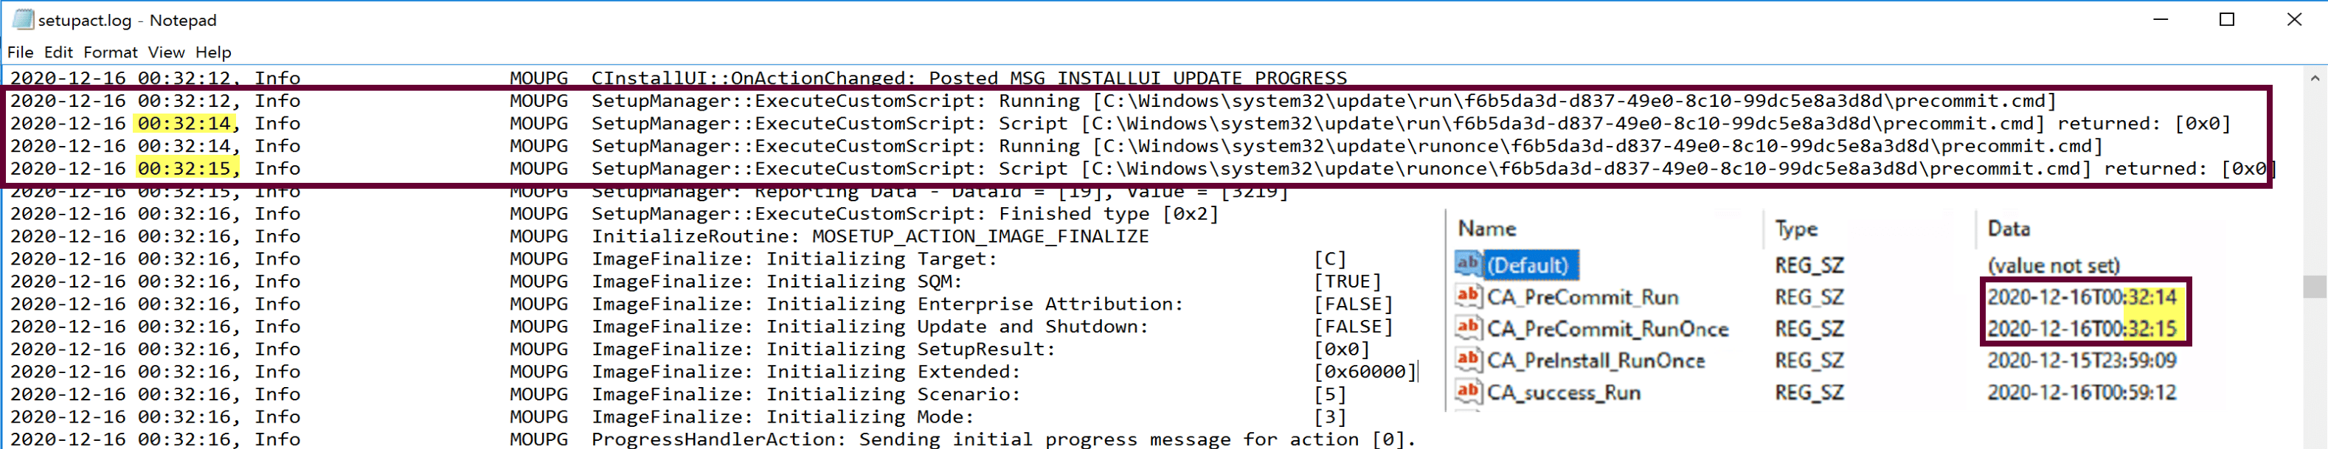Click the Name column header

pos(1489,228)
